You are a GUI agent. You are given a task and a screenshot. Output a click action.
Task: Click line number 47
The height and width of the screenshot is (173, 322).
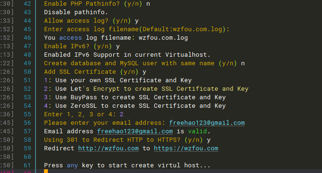27,46
